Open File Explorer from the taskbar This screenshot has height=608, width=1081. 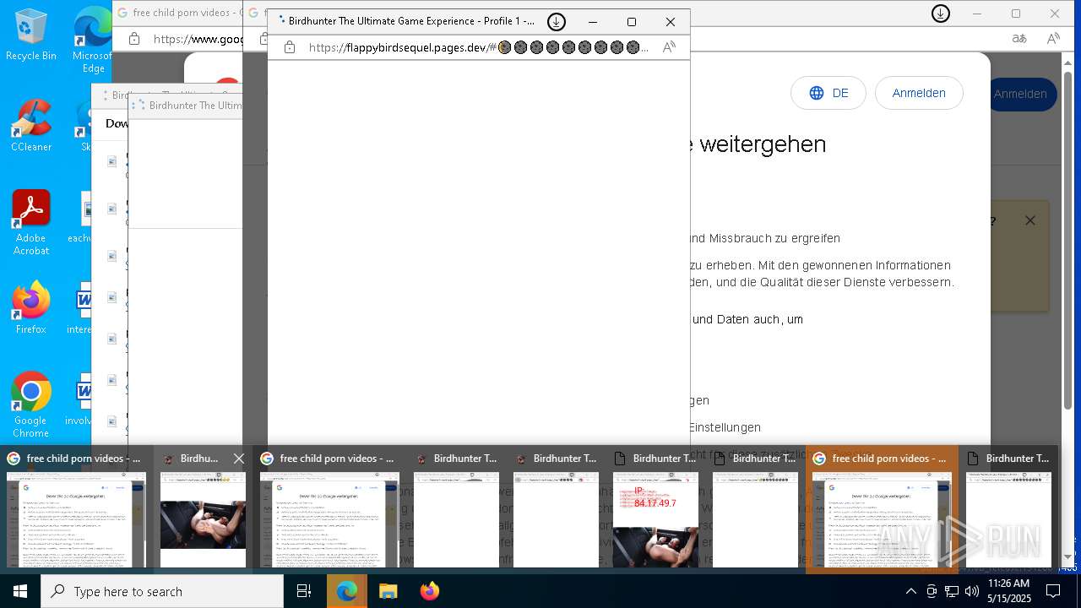pyautogui.click(x=388, y=591)
